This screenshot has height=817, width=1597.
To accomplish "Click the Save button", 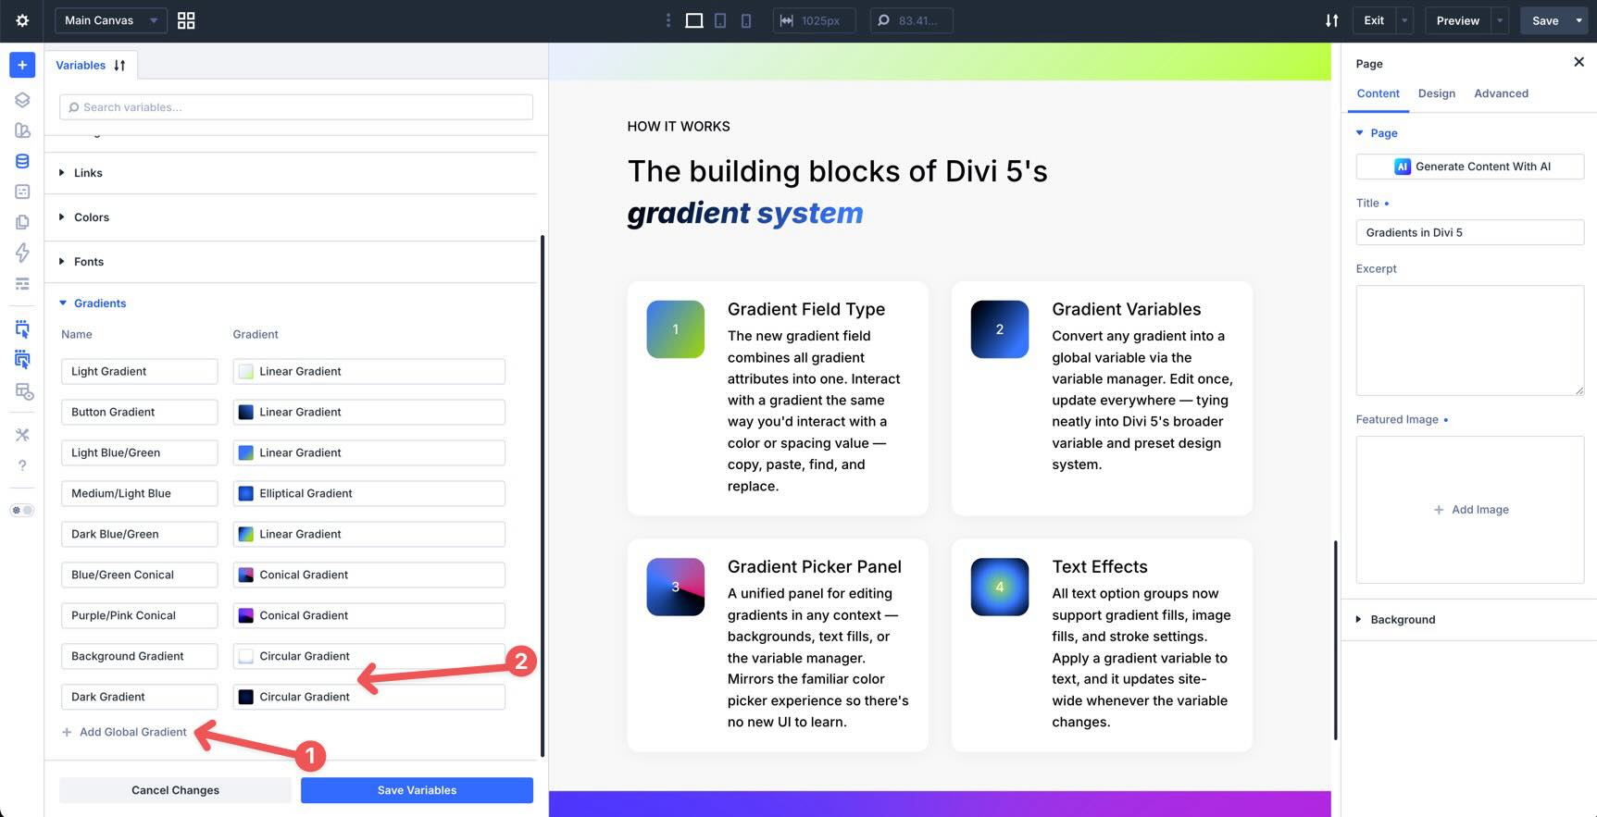I will click(1544, 20).
